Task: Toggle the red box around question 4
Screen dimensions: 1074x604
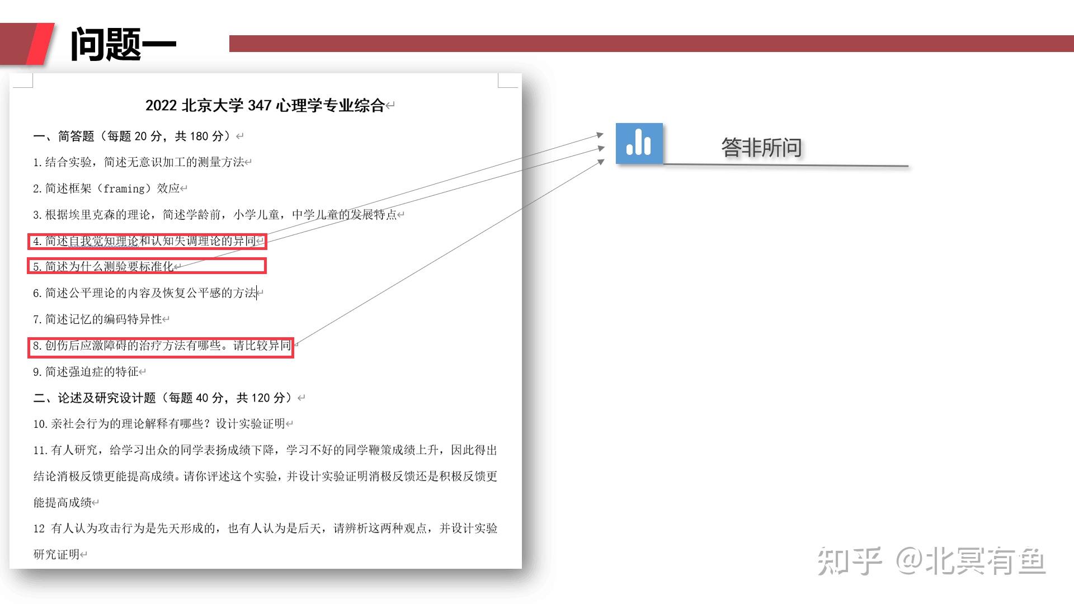Action: [x=147, y=242]
